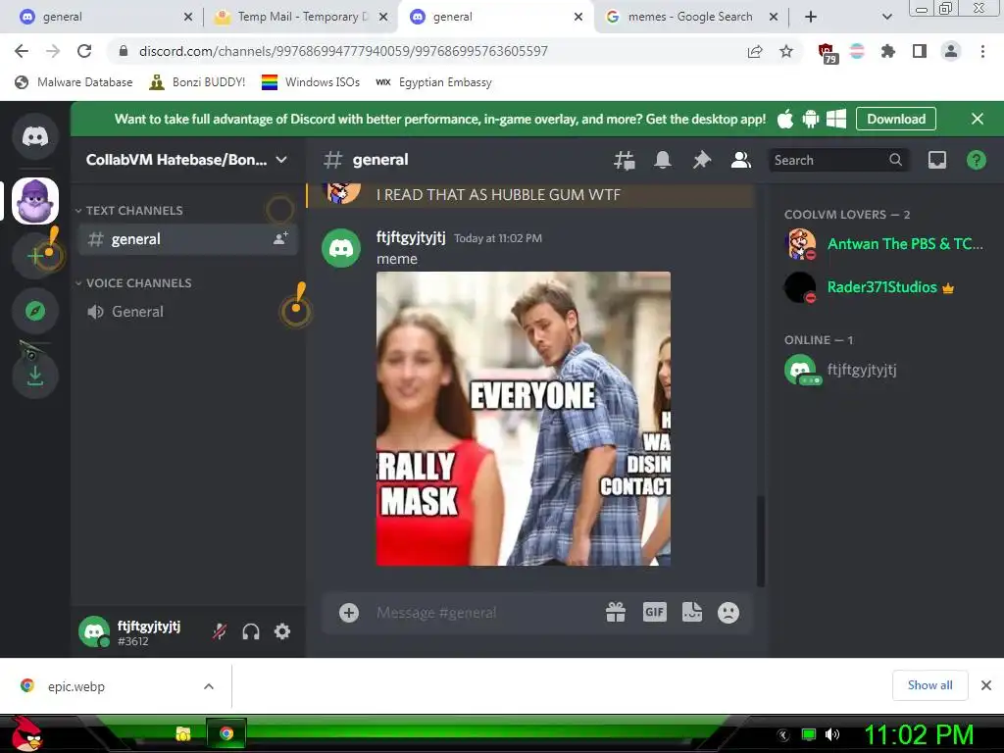Join the General voice channel
The width and height of the screenshot is (1004, 753).
(x=187, y=312)
